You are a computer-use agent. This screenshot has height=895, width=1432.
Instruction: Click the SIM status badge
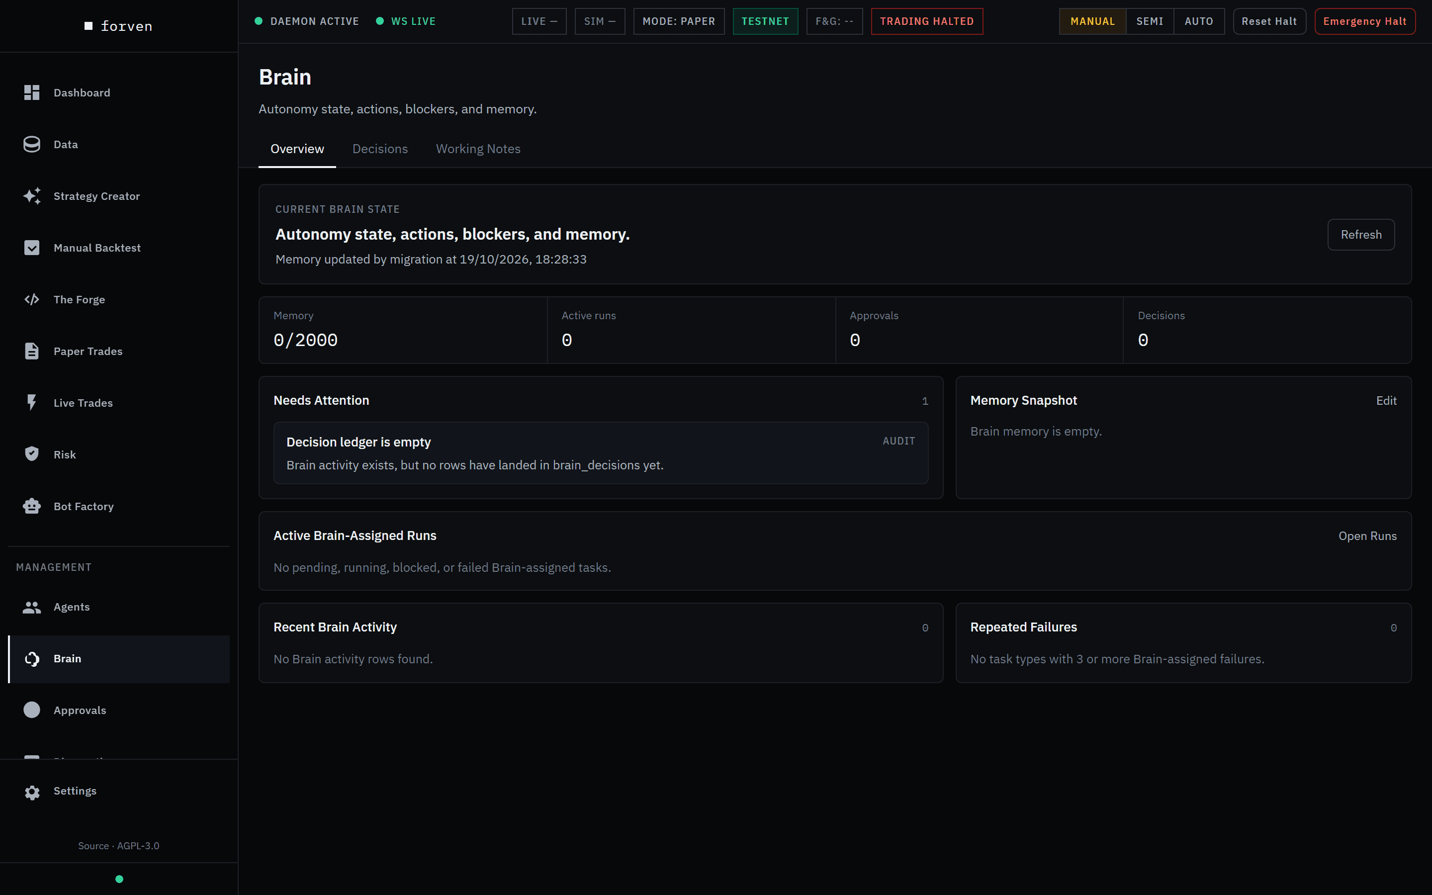point(600,21)
